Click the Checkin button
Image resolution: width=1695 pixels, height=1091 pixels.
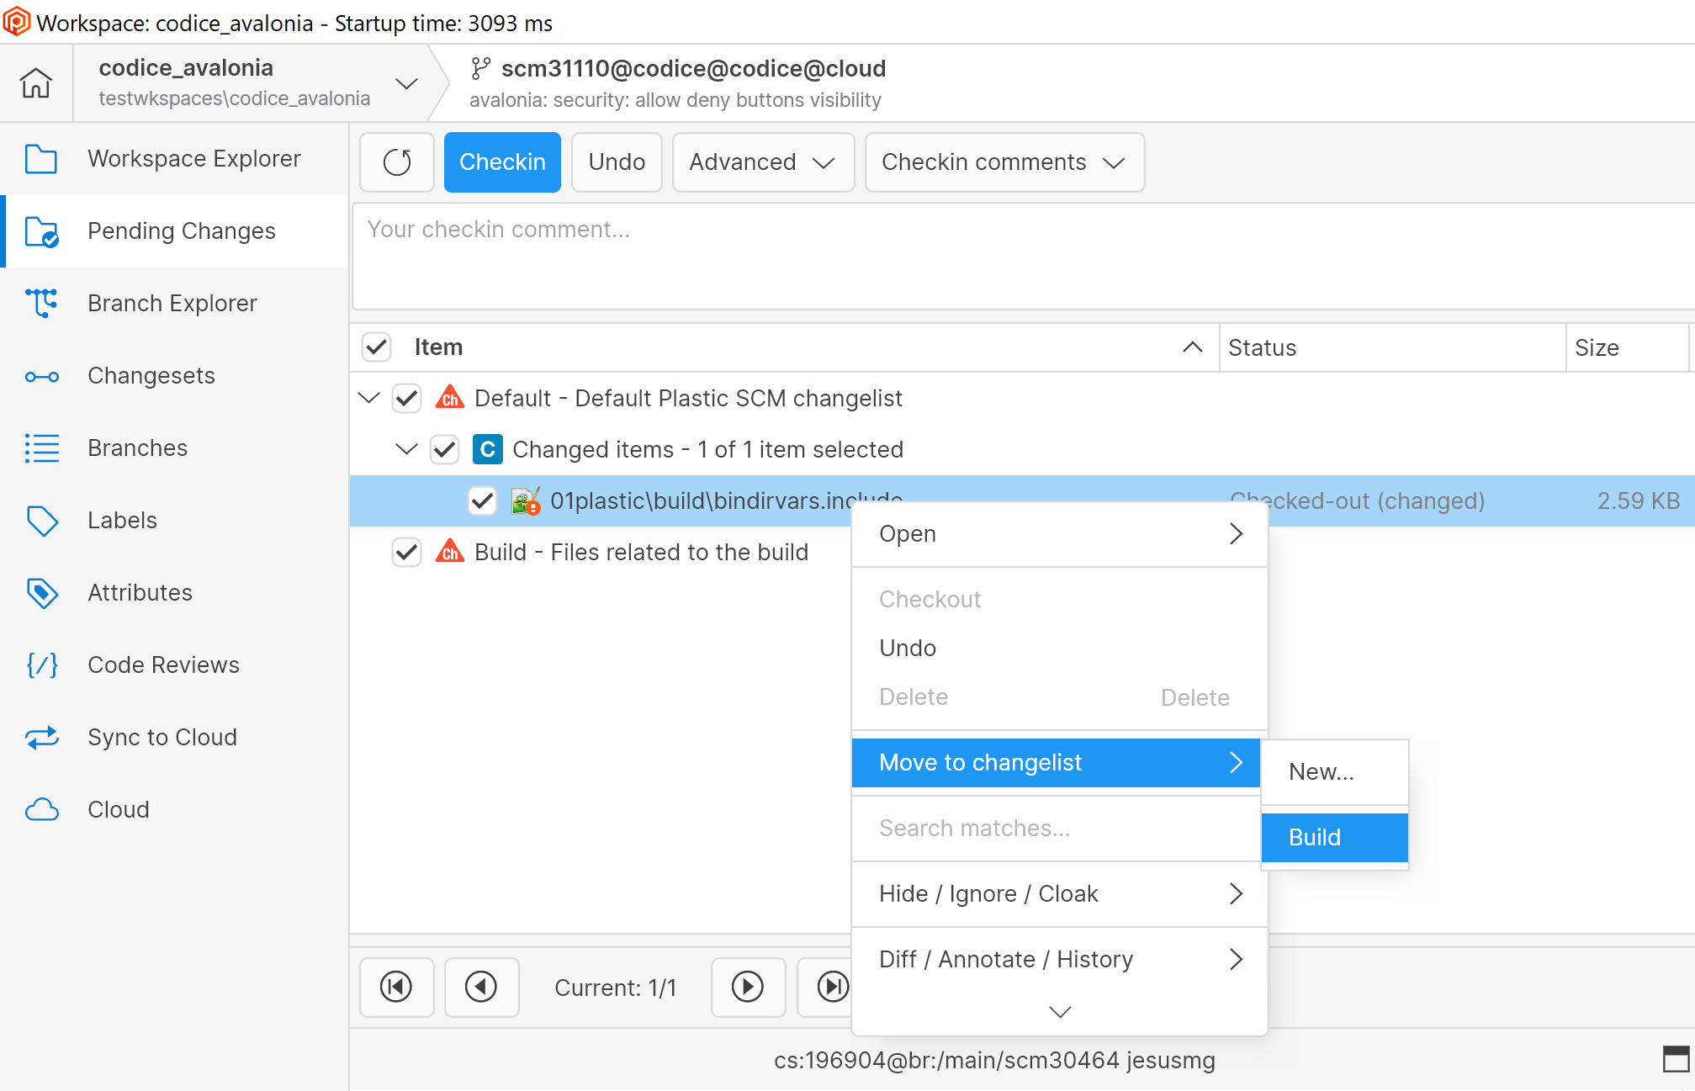pos(502,162)
